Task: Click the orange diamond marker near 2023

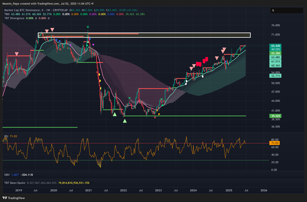Action: point(159,114)
